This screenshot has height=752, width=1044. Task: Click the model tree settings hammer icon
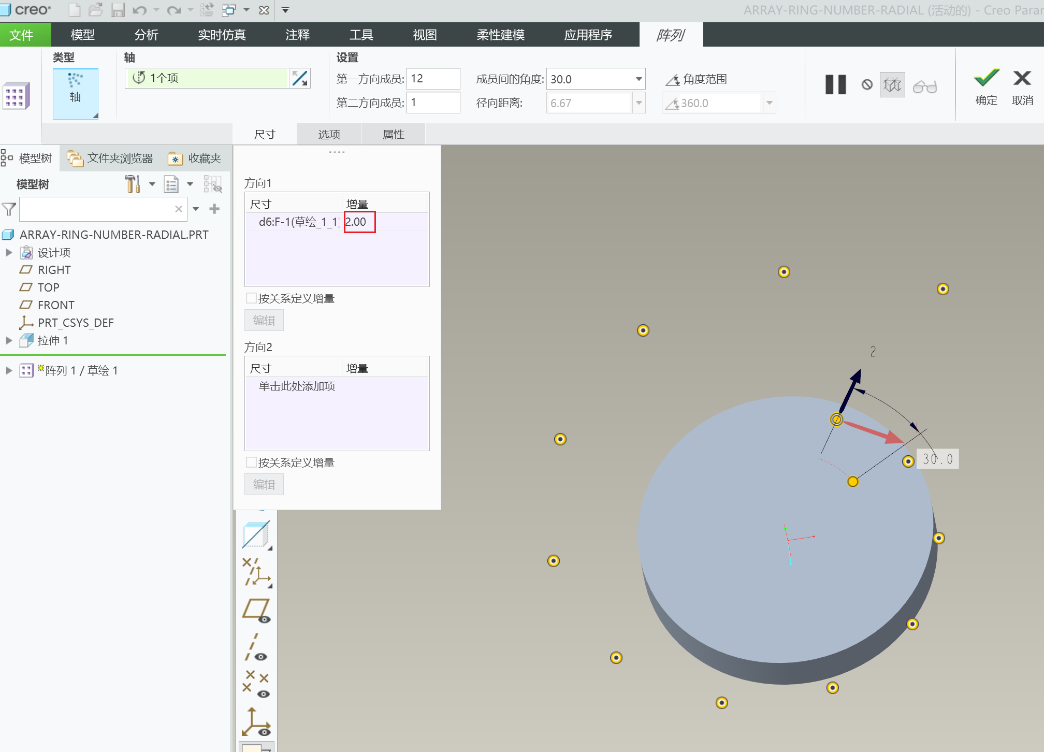pyautogui.click(x=133, y=184)
